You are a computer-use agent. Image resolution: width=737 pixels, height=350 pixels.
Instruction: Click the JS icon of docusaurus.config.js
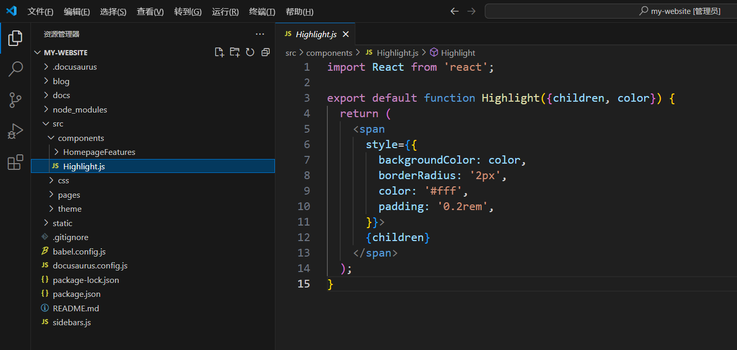click(45, 265)
